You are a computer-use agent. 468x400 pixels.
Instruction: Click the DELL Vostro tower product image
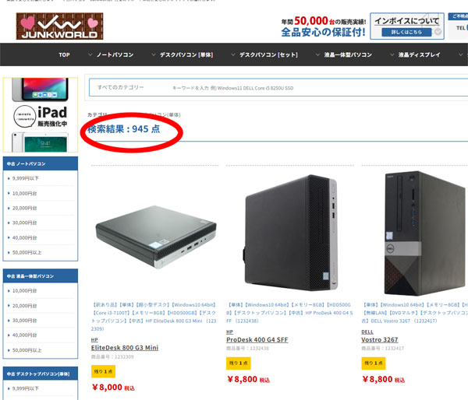pyautogui.click(x=424, y=233)
